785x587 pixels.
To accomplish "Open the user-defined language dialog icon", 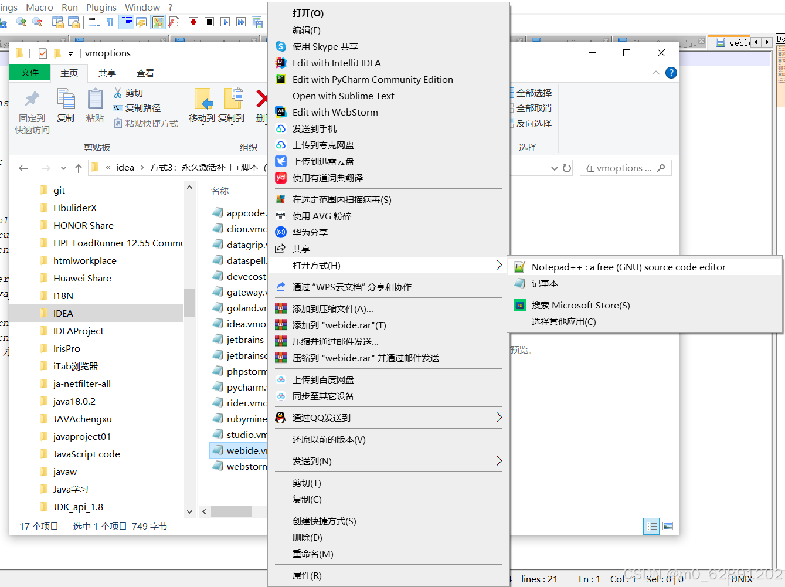I will (141, 22).
